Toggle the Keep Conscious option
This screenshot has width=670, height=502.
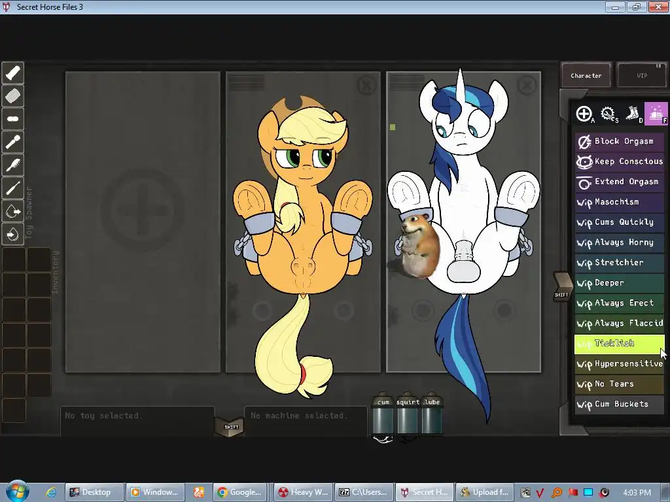coord(619,161)
